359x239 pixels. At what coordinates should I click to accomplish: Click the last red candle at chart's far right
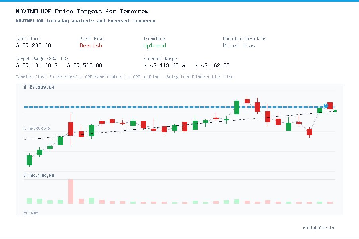click(x=330, y=106)
